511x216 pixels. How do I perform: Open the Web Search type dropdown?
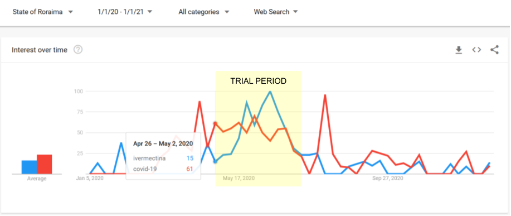tap(276, 12)
